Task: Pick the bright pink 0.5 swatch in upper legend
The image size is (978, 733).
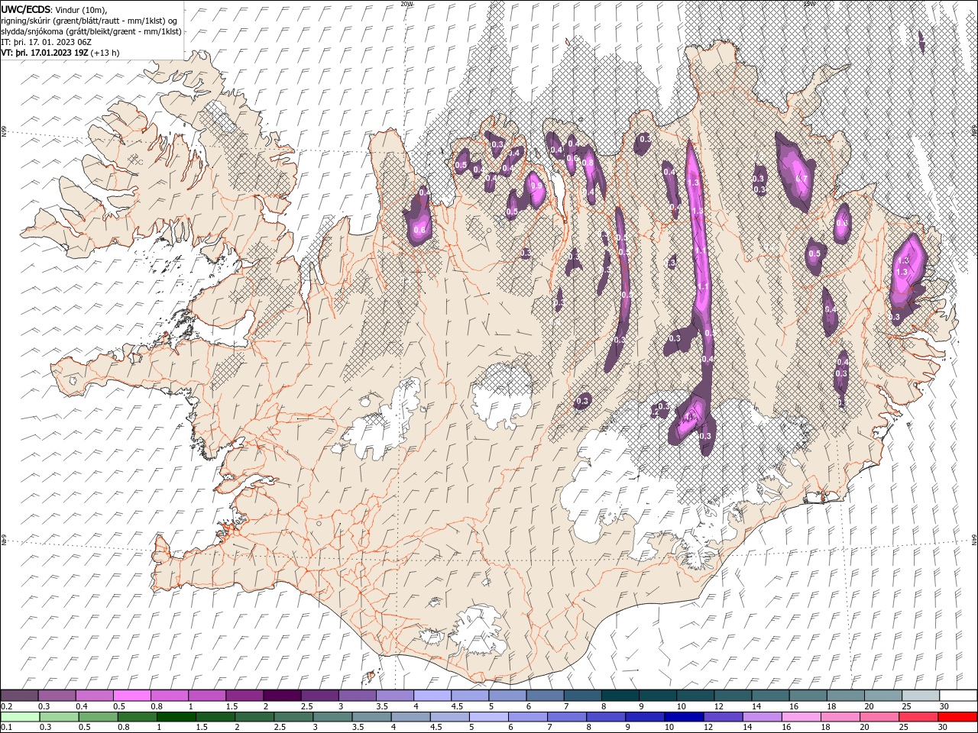Action: point(132,696)
